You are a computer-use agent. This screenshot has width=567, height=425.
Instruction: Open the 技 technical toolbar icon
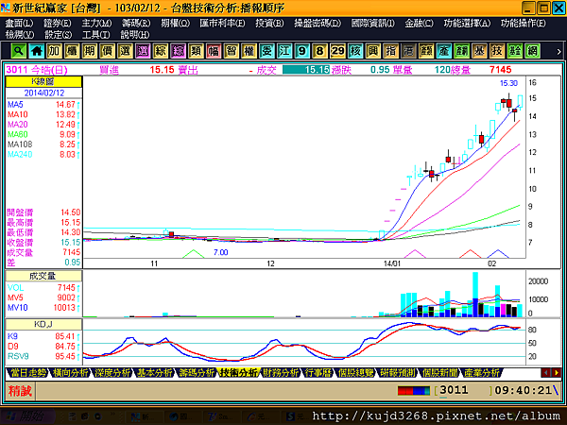pyautogui.click(x=497, y=51)
